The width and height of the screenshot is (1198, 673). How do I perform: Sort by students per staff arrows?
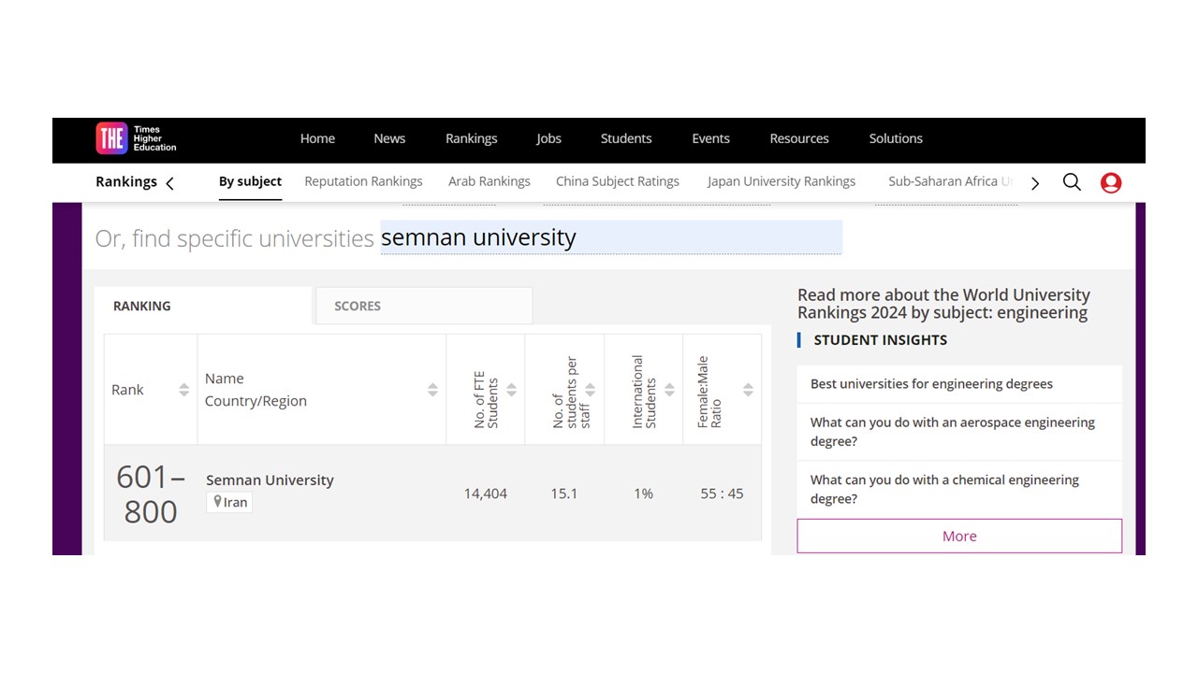(x=590, y=390)
